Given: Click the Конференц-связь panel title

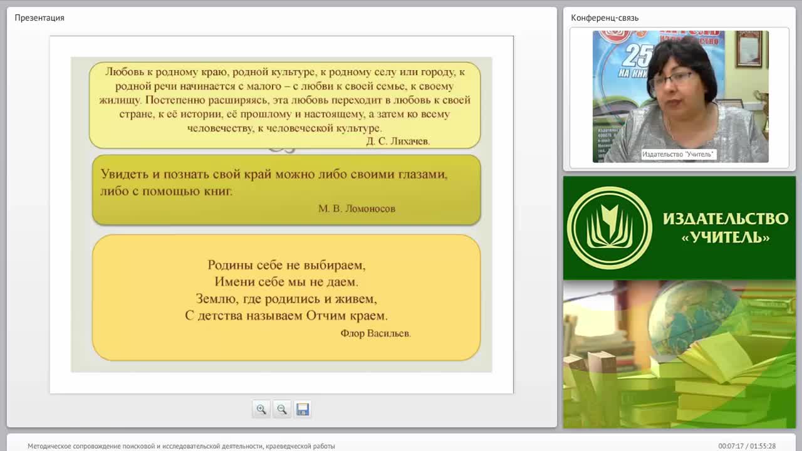Looking at the screenshot, I should click(x=605, y=18).
